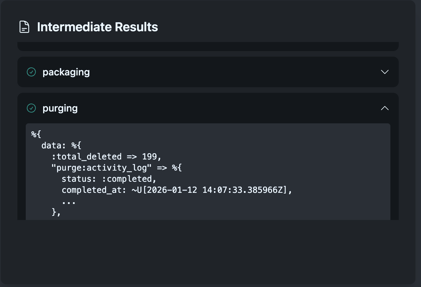Expand the packaging section with its chevron

384,72
